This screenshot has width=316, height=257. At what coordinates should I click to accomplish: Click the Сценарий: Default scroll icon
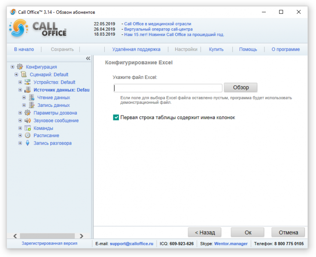[x=24, y=74]
